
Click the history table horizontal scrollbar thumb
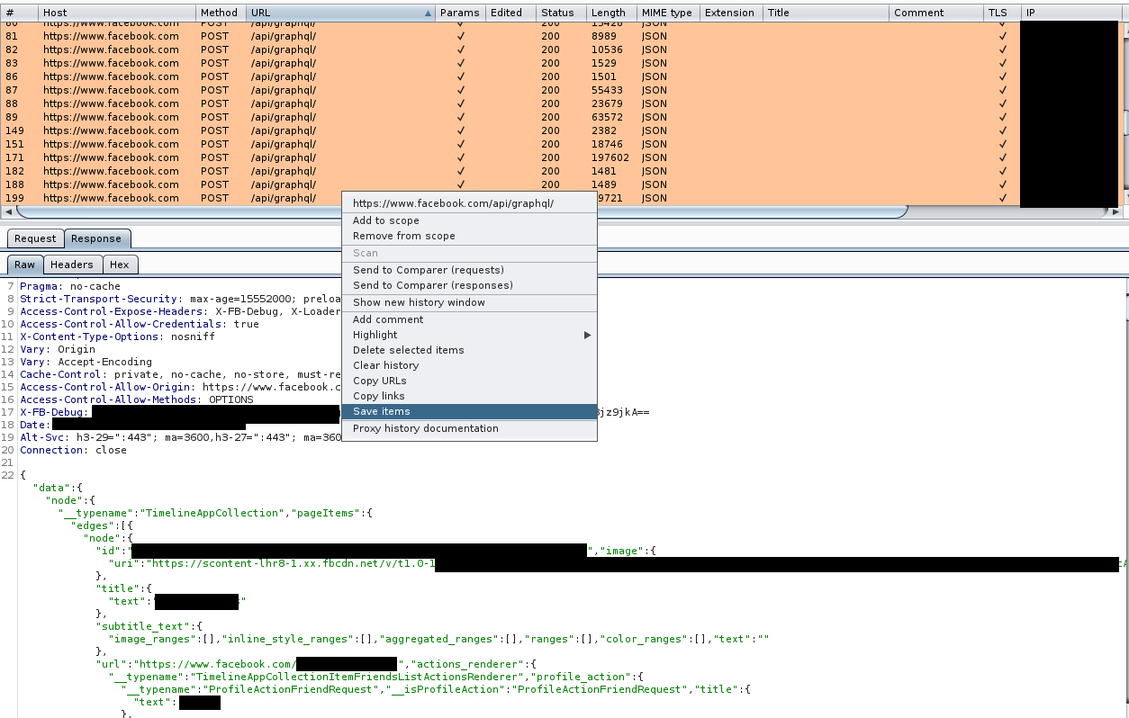pos(462,212)
